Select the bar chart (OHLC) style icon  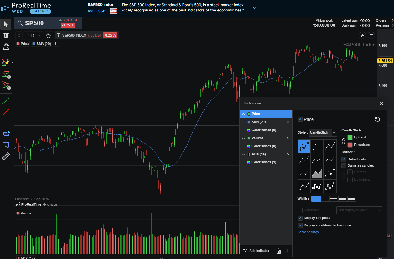pos(317,146)
